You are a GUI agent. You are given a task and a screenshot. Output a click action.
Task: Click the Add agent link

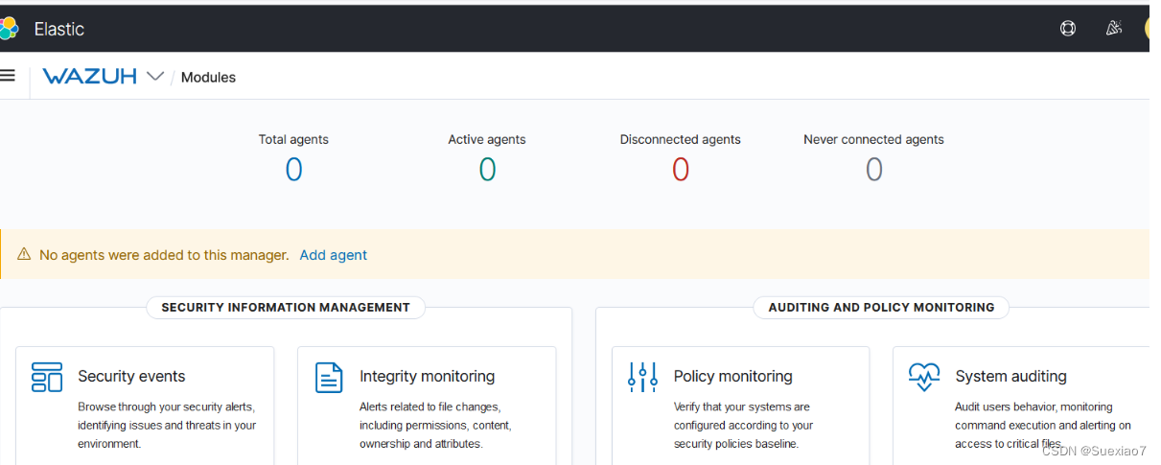point(334,255)
